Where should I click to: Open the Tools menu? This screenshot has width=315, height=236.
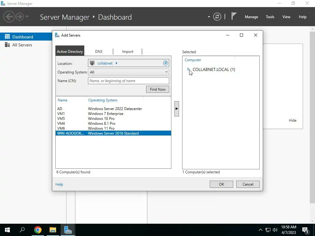(x=270, y=17)
